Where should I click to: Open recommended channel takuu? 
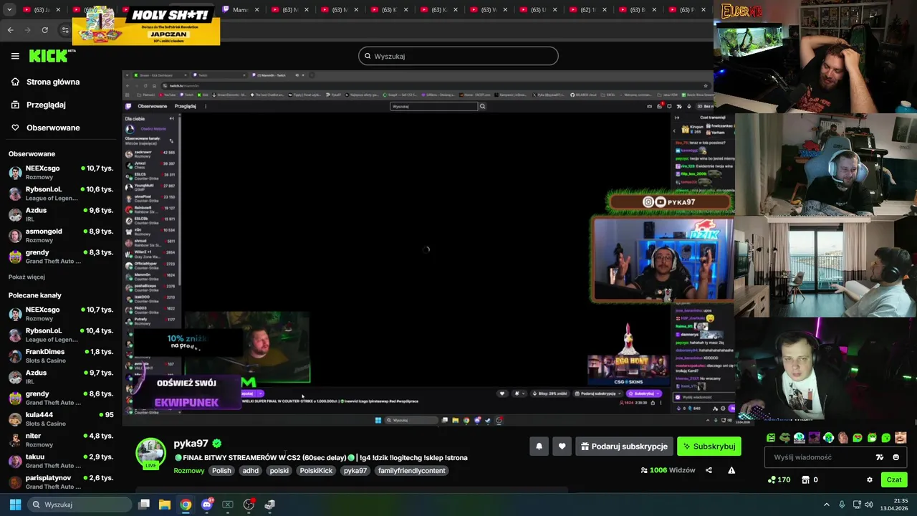coord(61,460)
